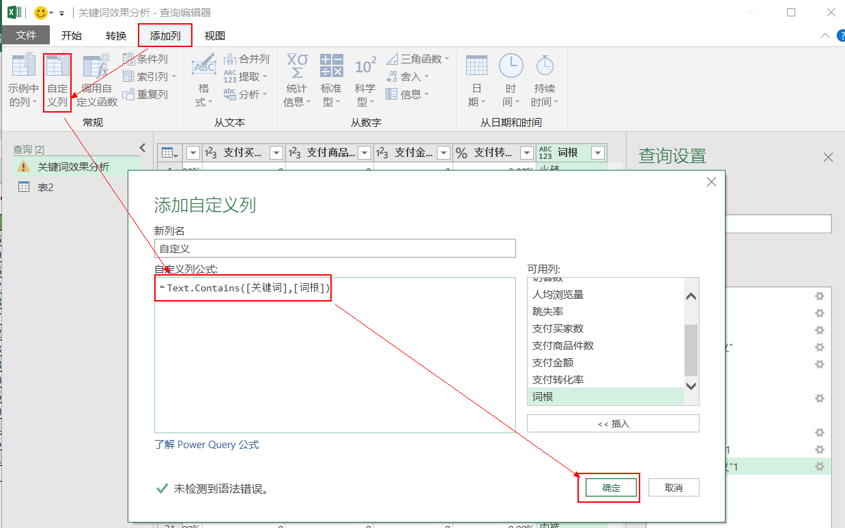Open the 索引列 index column option
The width and height of the screenshot is (845, 528).
149,77
